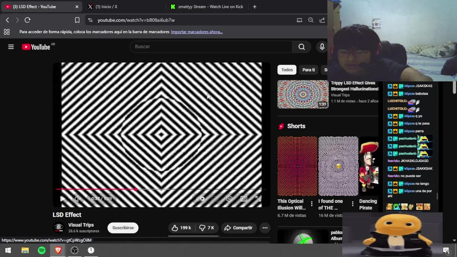Screen dimensions: 457x257
Task: Open the red spiral optical illusion Short
Action: [297, 166]
